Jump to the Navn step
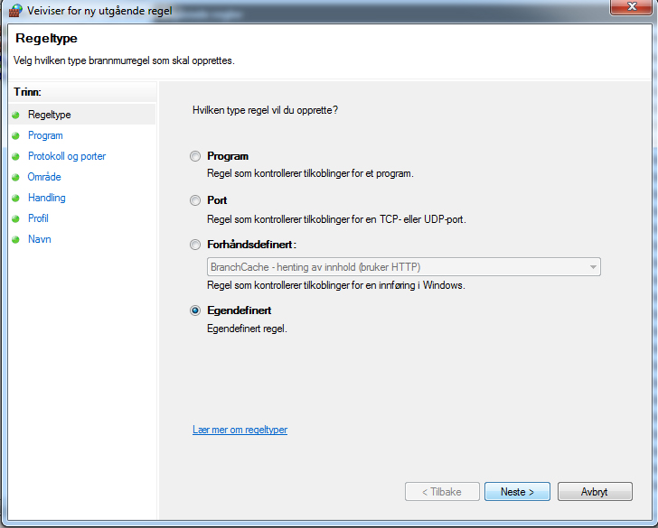This screenshot has height=528, width=658. [x=40, y=239]
